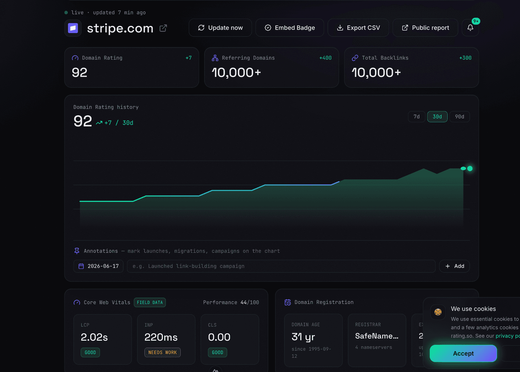This screenshot has height=372, width=520.
Task: Switch chart range to 7d
Action: pos(417,117)
